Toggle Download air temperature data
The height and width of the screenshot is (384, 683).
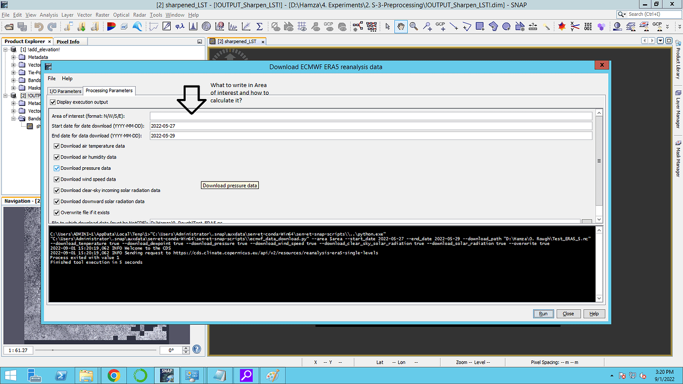(57, 146)
